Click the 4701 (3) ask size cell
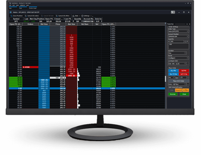Image resolution: width=201 pixels, height=155 pixels. pyautogui.click(x=72, y=69)
